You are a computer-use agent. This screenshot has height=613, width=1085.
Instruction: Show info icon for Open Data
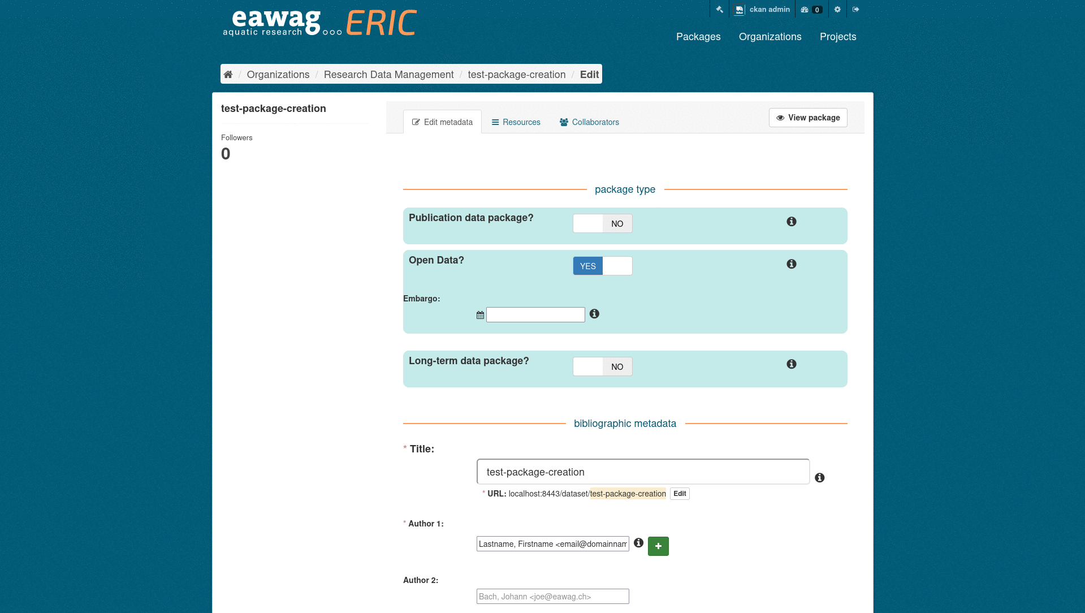tap(792, 264)
